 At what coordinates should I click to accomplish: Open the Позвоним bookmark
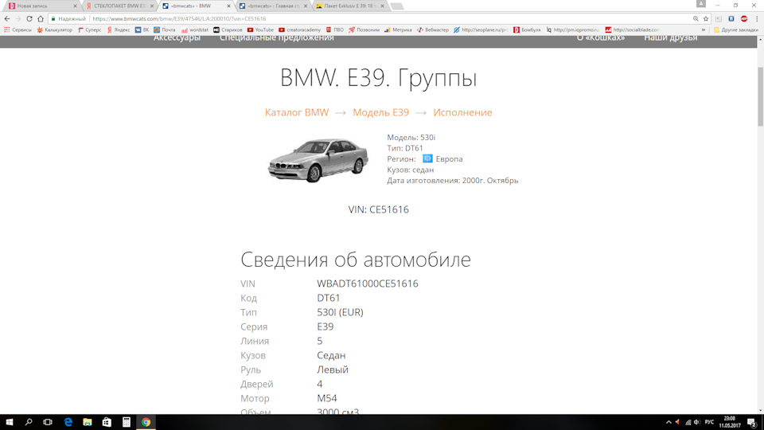point(364,29)
